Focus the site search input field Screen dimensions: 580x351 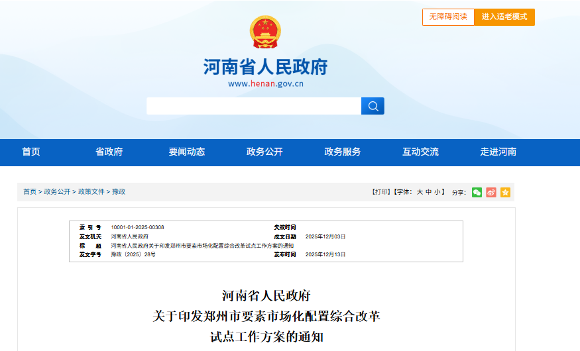pos(253,106)
